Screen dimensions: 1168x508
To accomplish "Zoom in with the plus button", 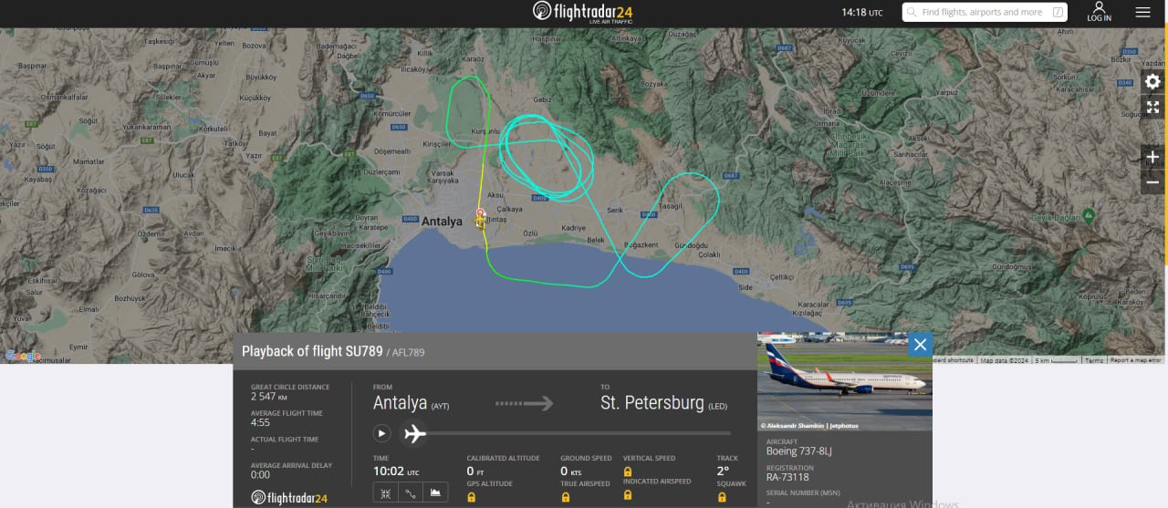I will (1152, 157).
